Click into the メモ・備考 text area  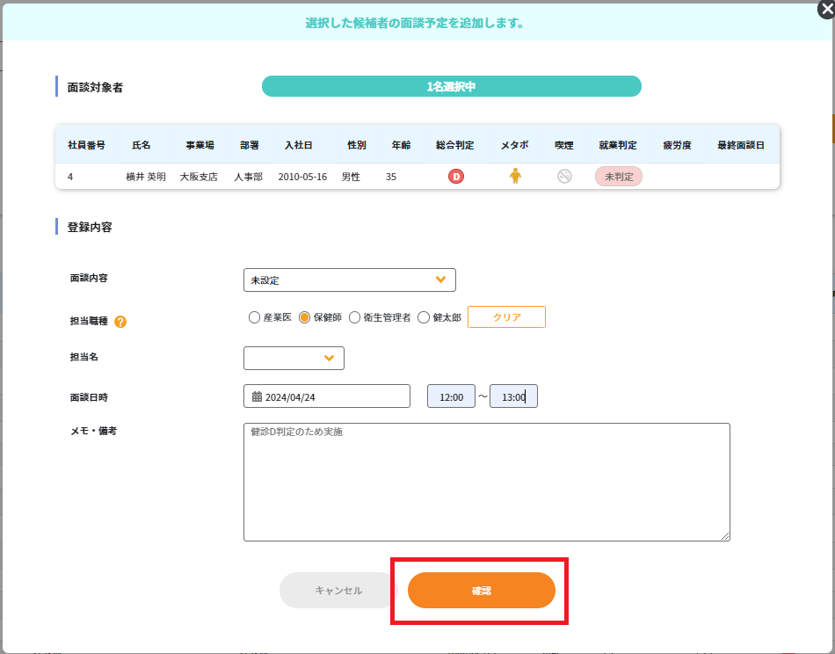click(487, 482)
